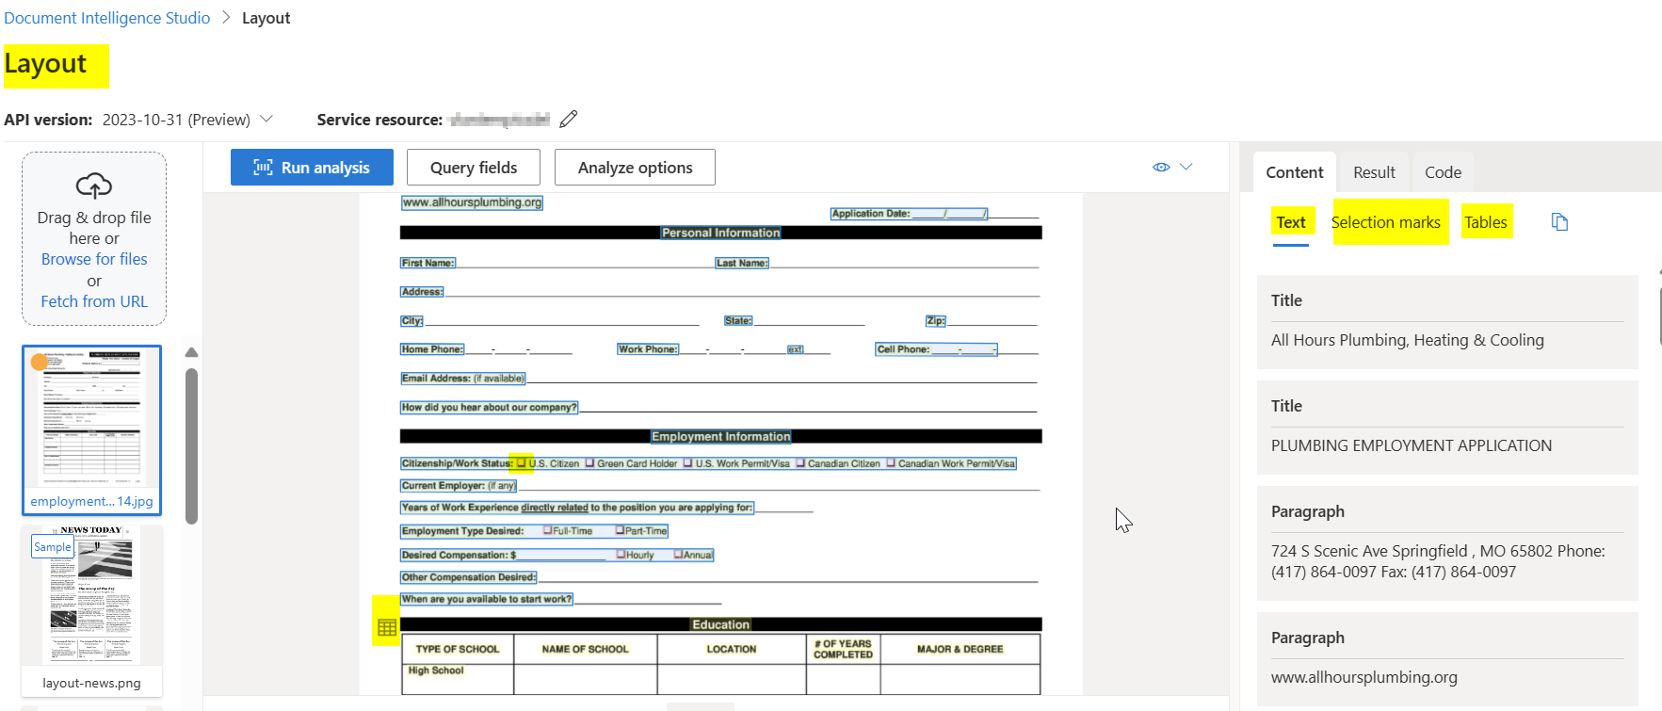Screen dimensions: 1662x711
Task: Click the breadcrumb chevron separator
Action: (226, 18)
